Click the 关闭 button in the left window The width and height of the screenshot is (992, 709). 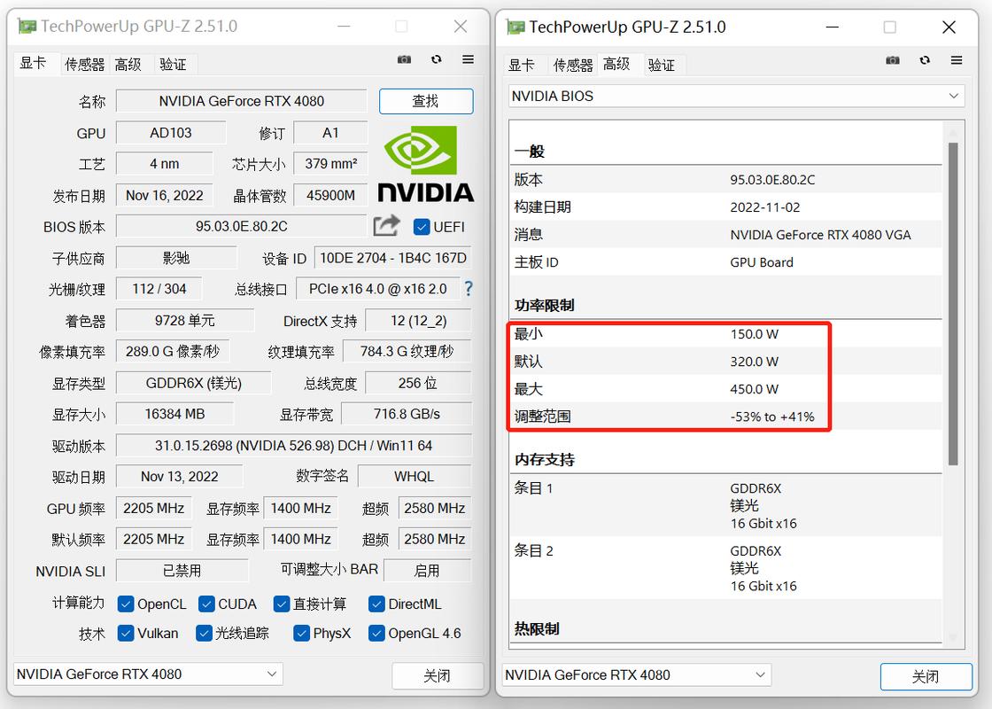438,674
